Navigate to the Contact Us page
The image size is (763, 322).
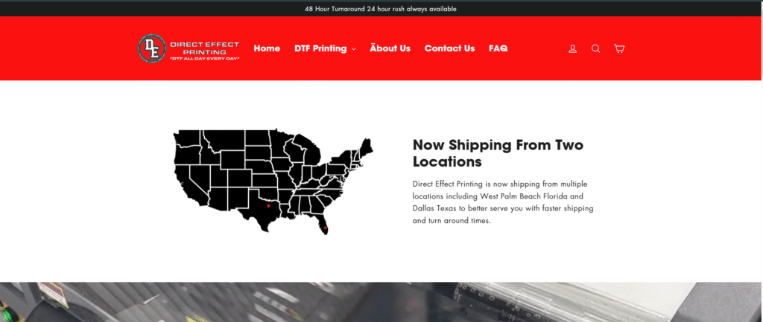(449, 48)
